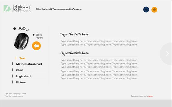The image size is (172, 107).
Task: Click the Rapidesign logo
Action: tap(17, 9)
